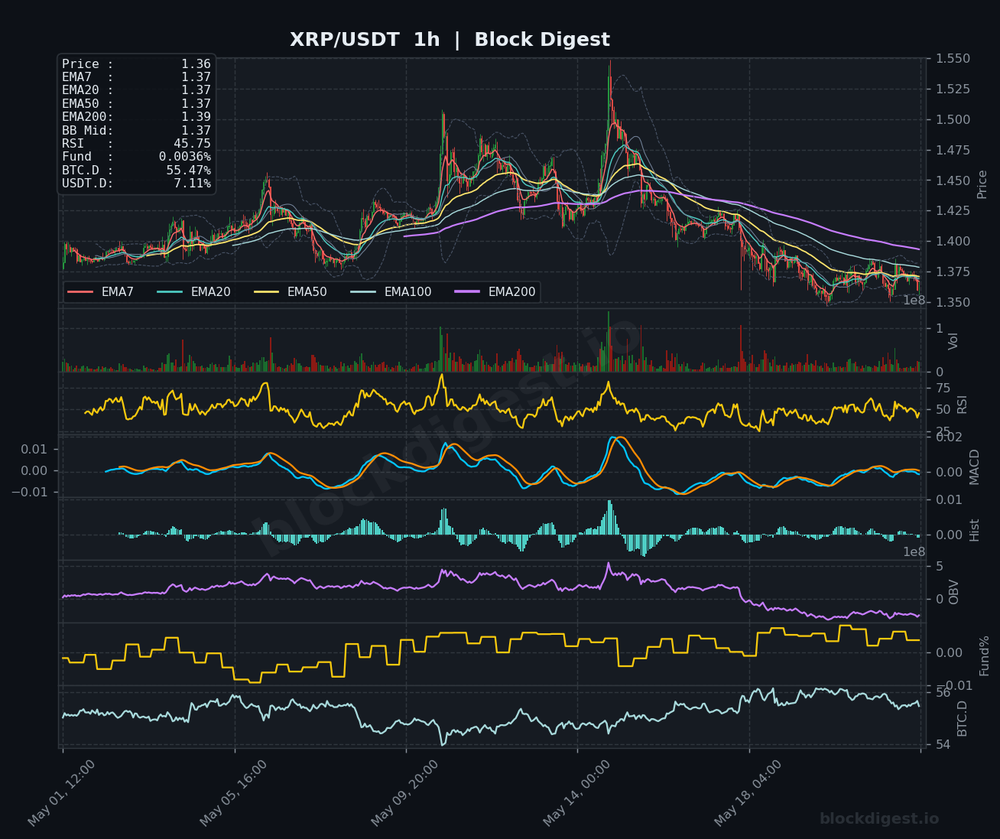This screenshot has width=1000, height=839.
Task: Click the 1.475 price axis tick
Action: pos(953,150)
